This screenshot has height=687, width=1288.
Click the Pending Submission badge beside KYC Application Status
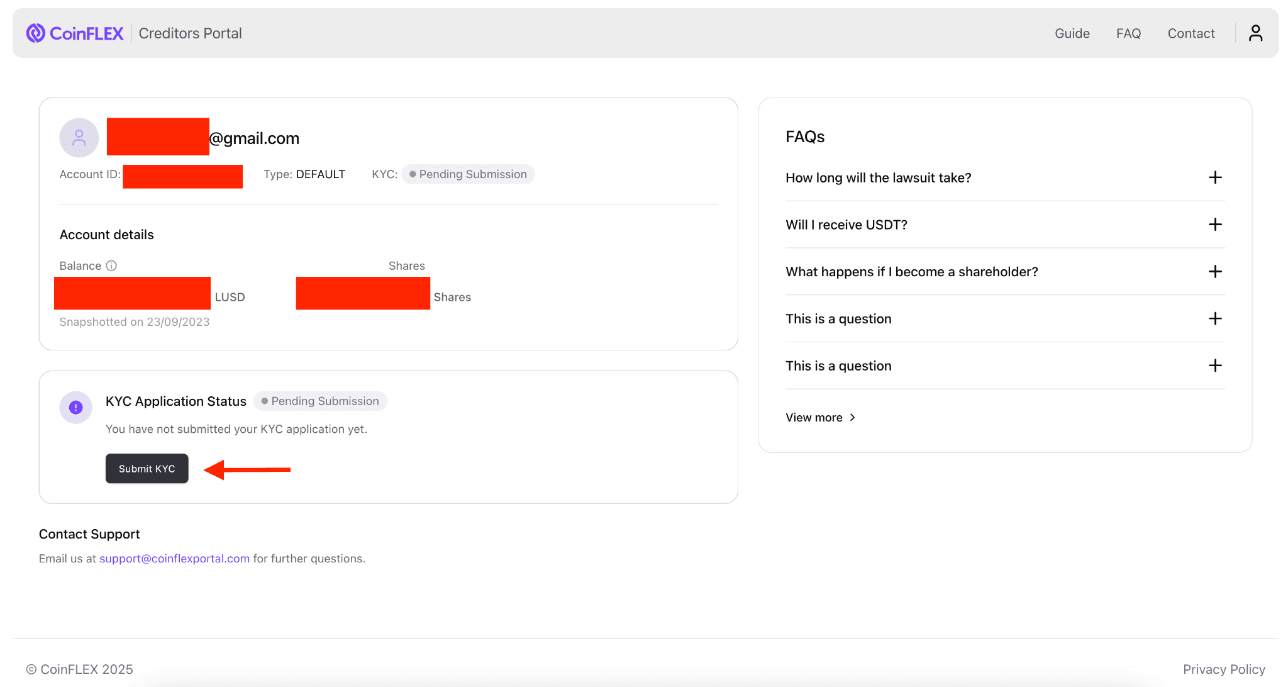[x=320, y=401]
